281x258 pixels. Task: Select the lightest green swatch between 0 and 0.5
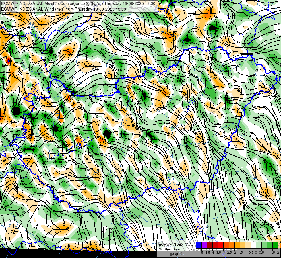(x=259, y=245)
